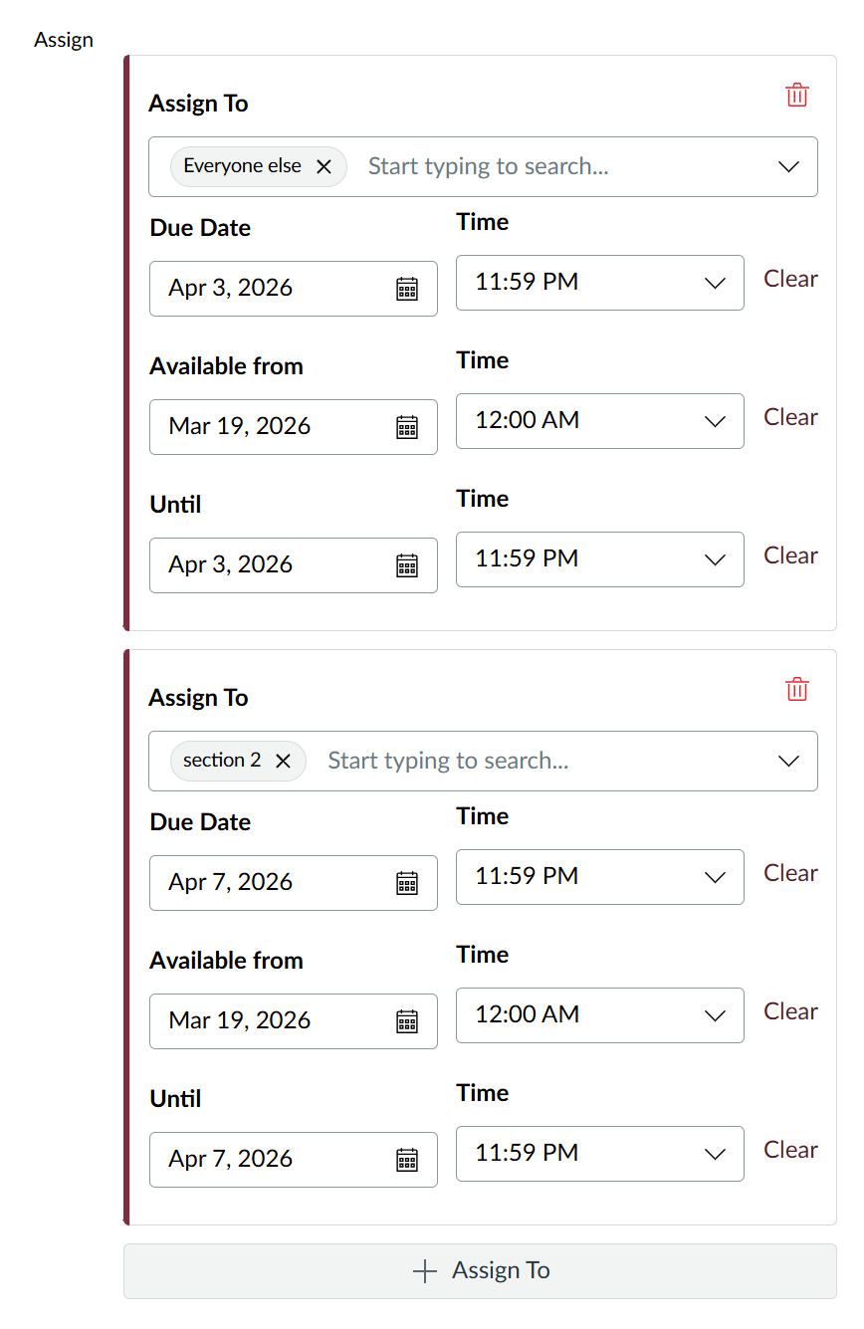This screenshot has width=864, height=1329.
Task: Open calendar for first Until date
Action: point(407,564)
